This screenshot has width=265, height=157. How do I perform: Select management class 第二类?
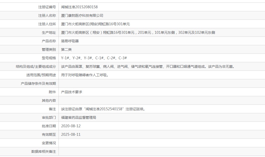(x=66, y=49)
